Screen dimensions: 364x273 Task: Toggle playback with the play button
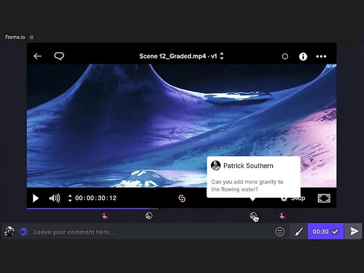pyautogui.click(x=35, y=198)
